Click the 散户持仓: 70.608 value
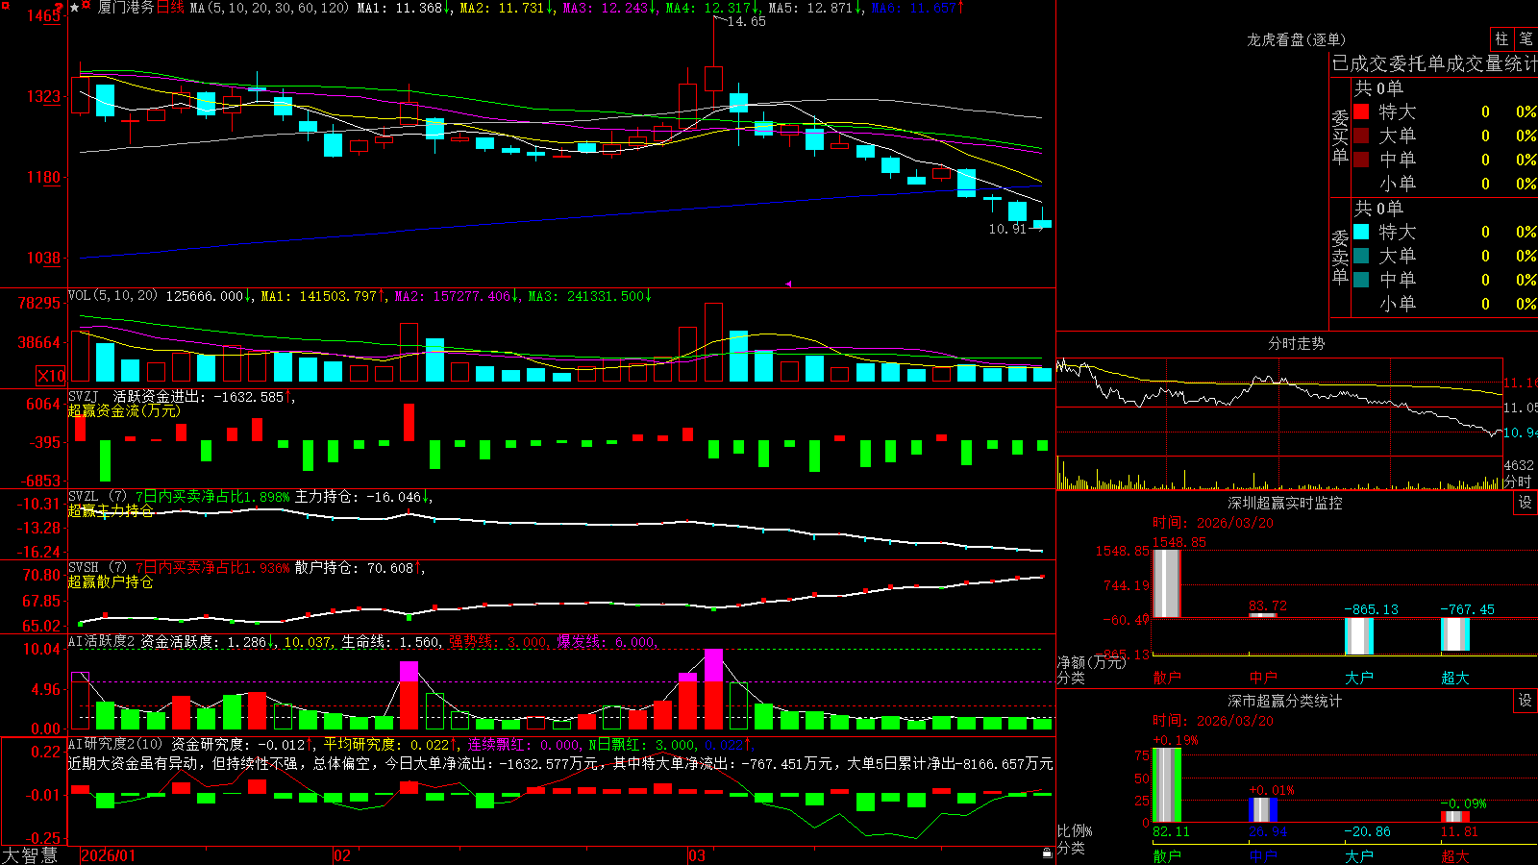The width and height of the screenshot is (1538, 865). click(x=354, y=568)
